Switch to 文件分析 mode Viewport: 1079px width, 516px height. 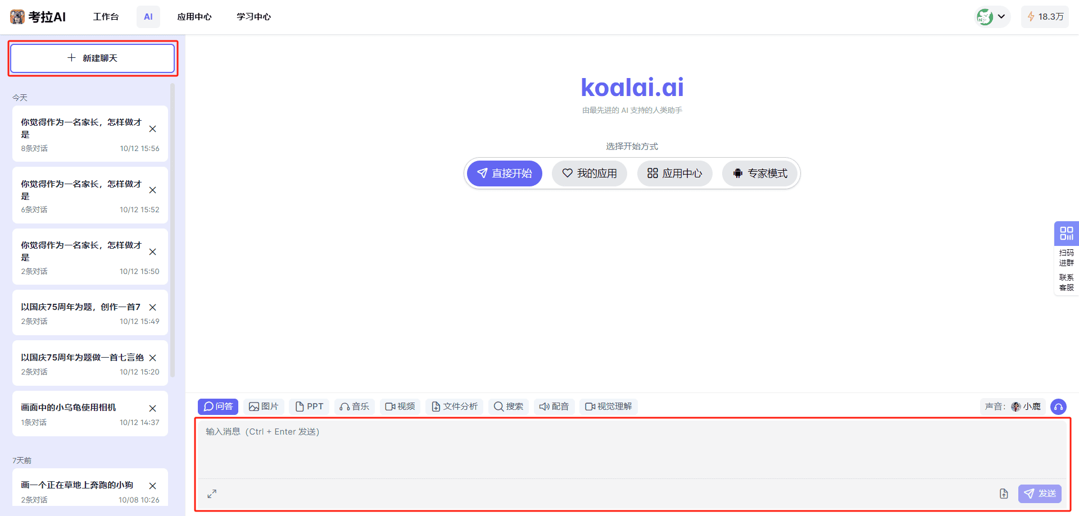click(454, 407)
